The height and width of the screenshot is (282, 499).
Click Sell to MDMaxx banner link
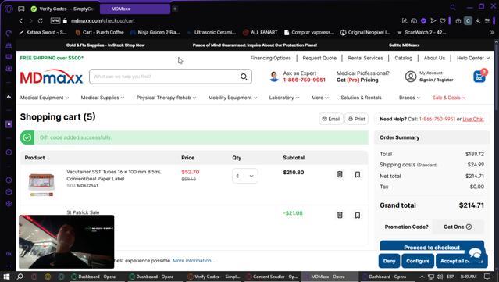point(405,45)
